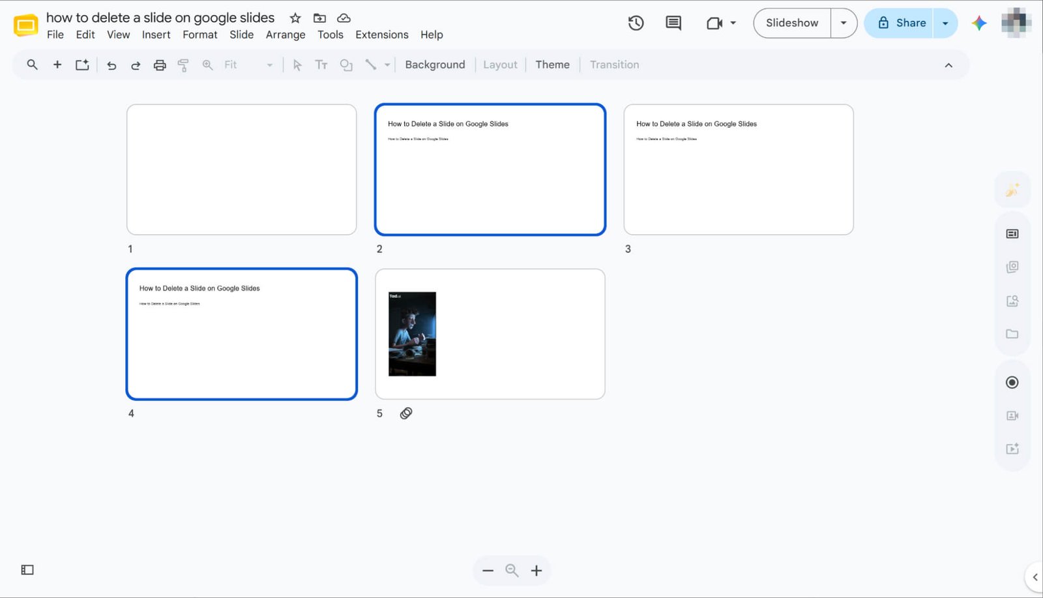Add a new slide with plus
1043x598 pixels.
pyautogui.click(x=57, y=65)
